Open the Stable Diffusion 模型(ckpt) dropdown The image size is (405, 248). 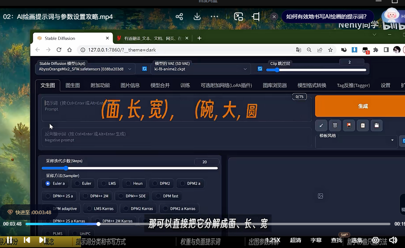(85, 69)
